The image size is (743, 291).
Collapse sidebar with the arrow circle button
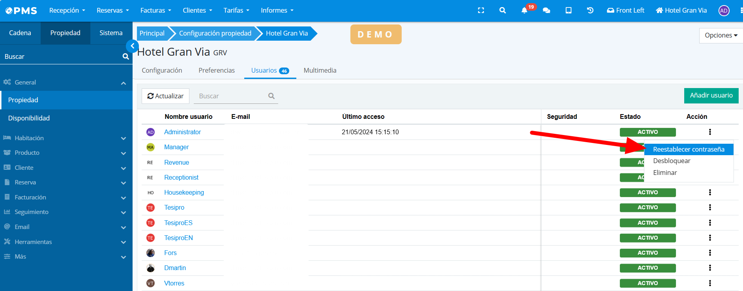(132, 46)
